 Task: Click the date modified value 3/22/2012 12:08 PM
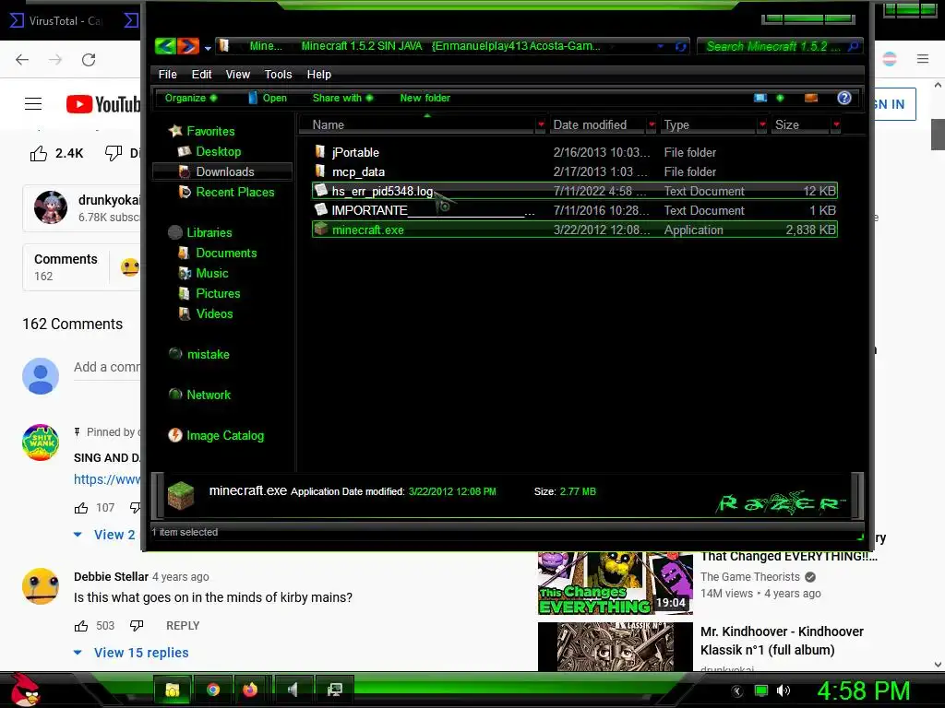pyautogui.click(x=452, y=491)
